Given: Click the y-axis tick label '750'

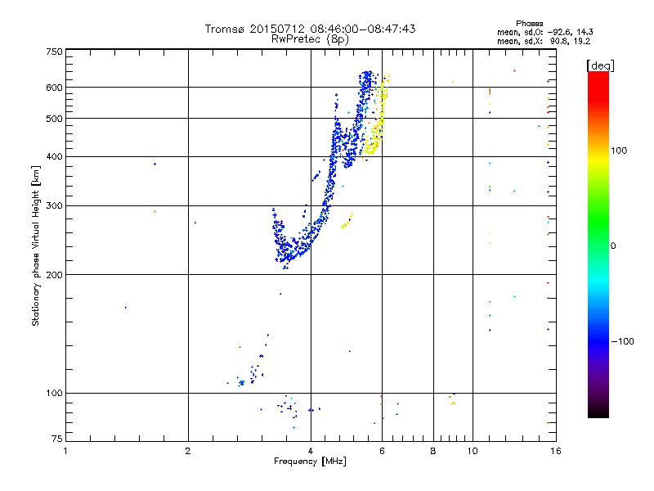Looking at the screenshot, I should click(x=54, y=52).
